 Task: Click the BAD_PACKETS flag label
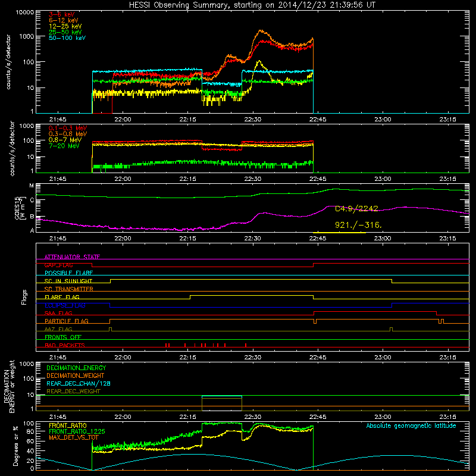[65, 345]
